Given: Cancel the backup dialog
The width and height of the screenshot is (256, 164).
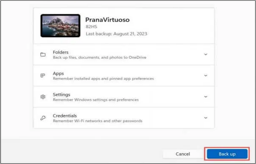Looking at the screenshot, I should (x=183, y=154).
